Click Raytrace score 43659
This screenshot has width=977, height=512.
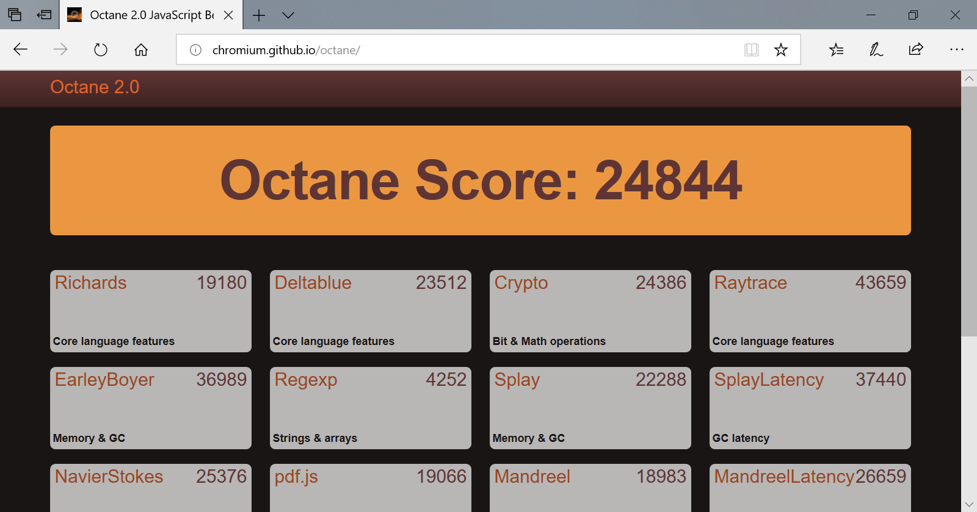click(881, 283)
